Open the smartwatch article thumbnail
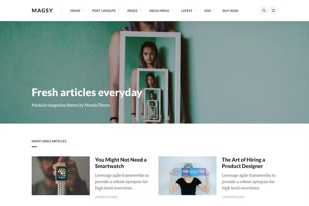The height and width of the screenshot is (206, 309). (61, 176)
